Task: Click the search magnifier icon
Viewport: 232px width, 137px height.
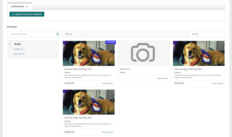Action: (58, 34)
